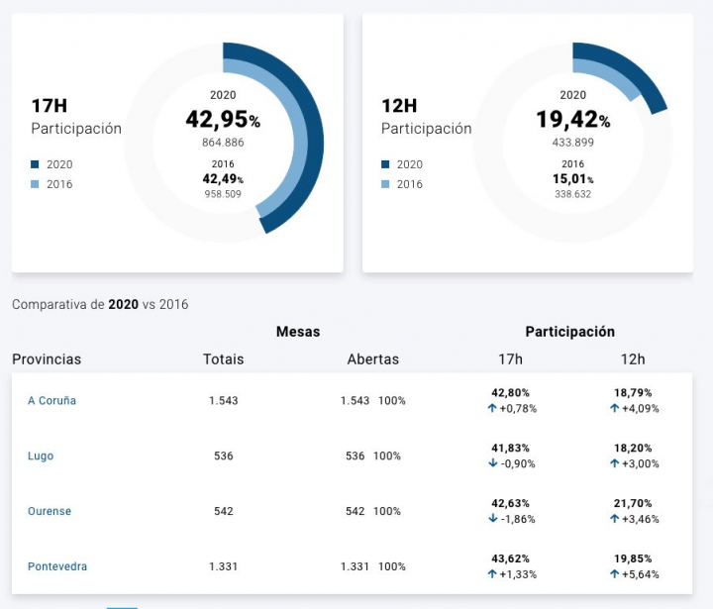Click the 12h participation column header
The height and width of the screenshot is (609, 713).
point(633,359)
